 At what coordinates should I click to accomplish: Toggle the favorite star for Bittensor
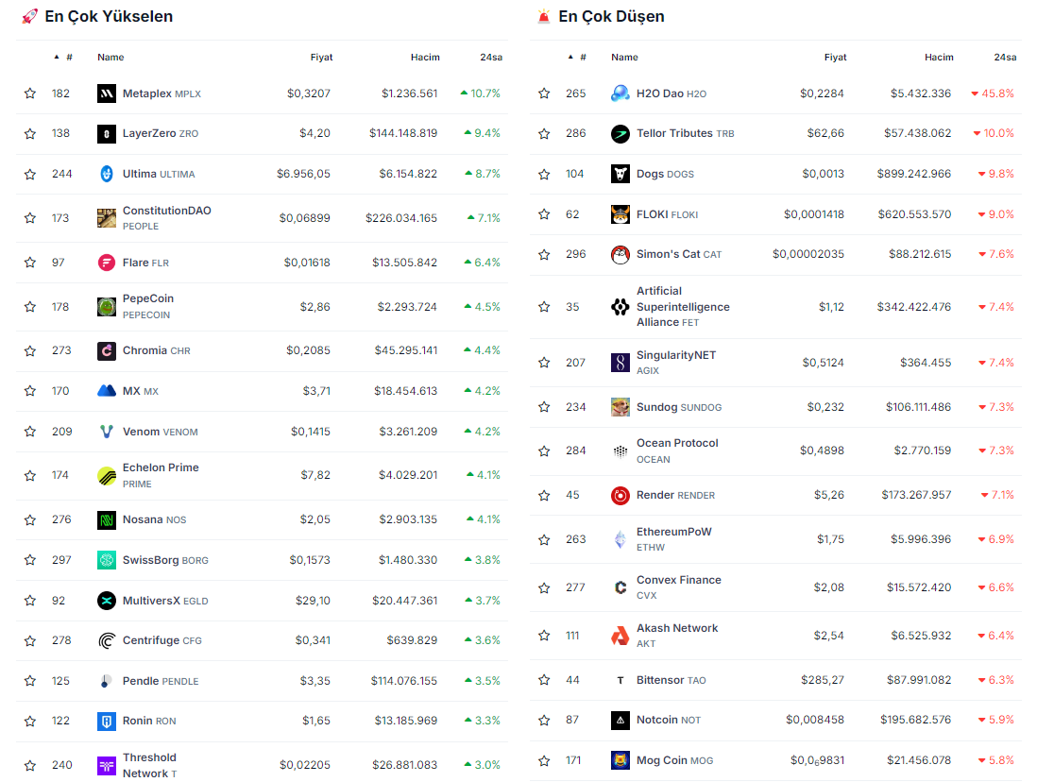545,680
